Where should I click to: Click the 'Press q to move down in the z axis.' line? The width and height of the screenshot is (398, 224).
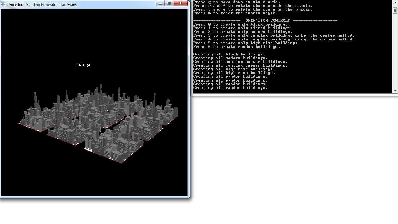[x=237, y=2]
